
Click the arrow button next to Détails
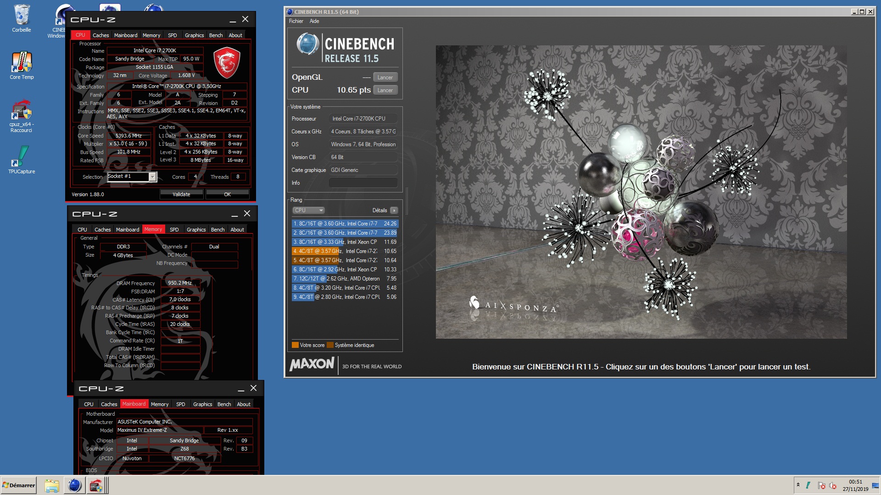[394, 210]
